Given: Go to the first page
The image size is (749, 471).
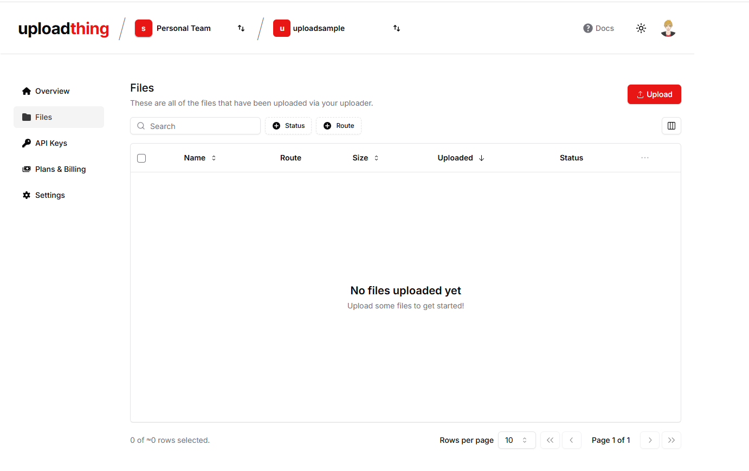Looking at the screenshot, I should point(550,440).
